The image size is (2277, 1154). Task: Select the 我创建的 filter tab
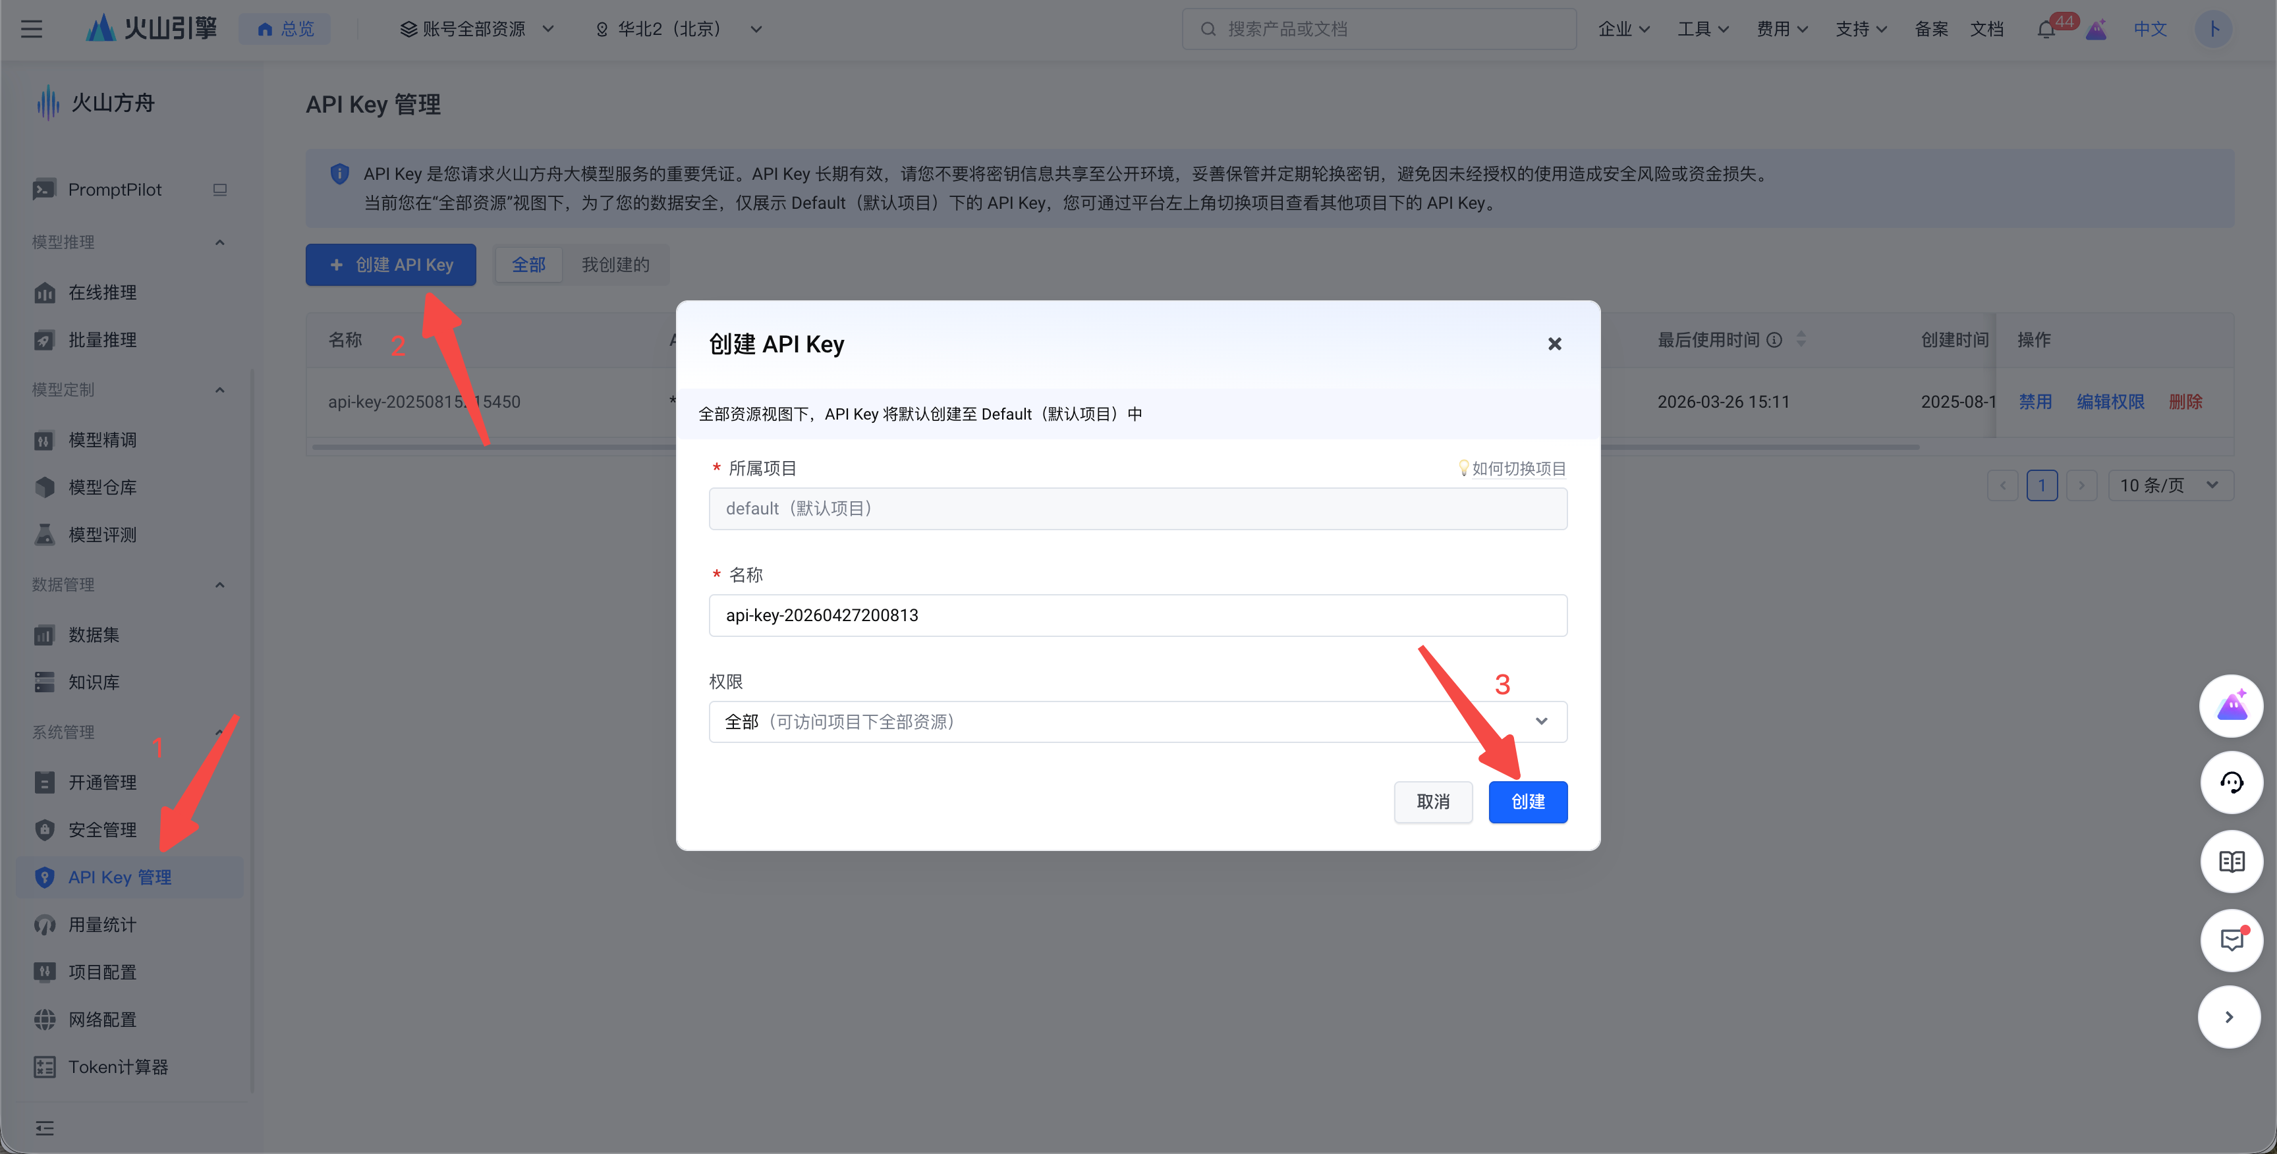(615, 265)
